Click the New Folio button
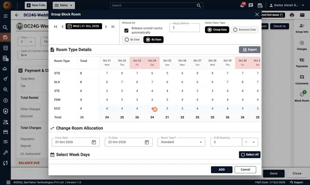The height and width of the screenshot is (185, 310). 36,5
